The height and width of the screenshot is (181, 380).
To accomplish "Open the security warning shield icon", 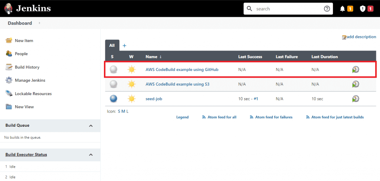I will coord(363,9).
